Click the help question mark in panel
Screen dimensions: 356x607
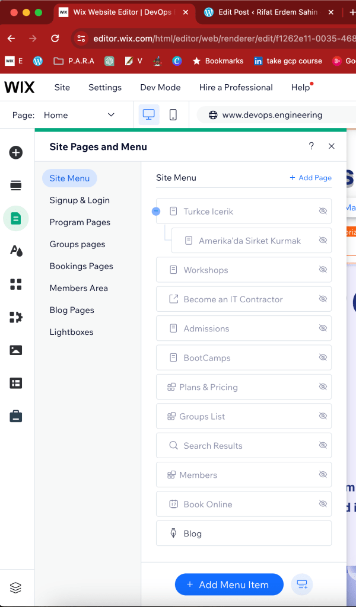(x=311, y=146)
